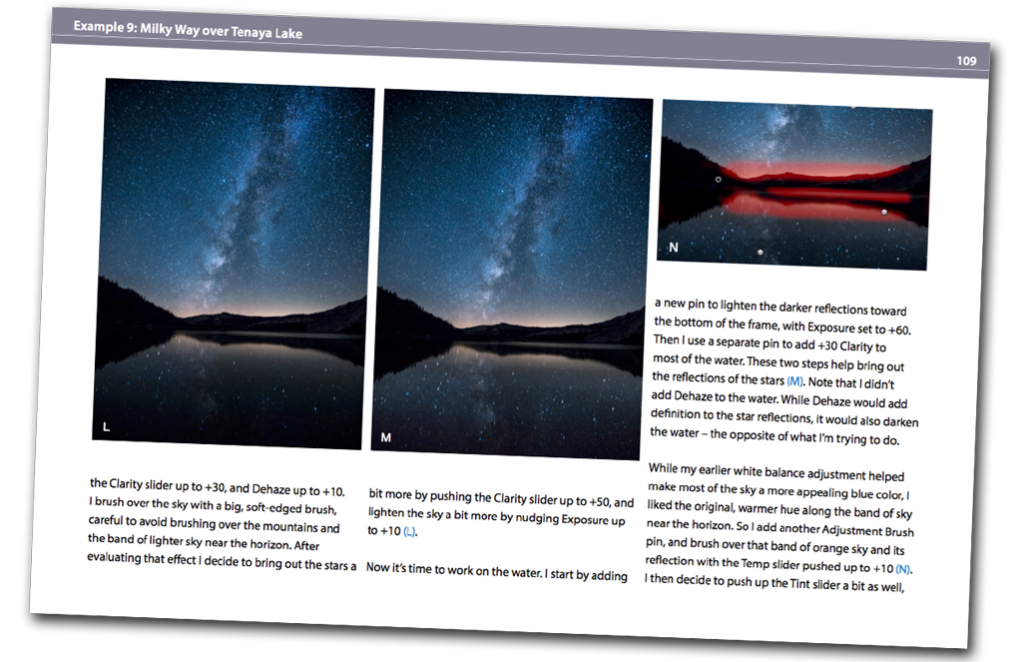Click the blue (L) figure reference link

409,531
